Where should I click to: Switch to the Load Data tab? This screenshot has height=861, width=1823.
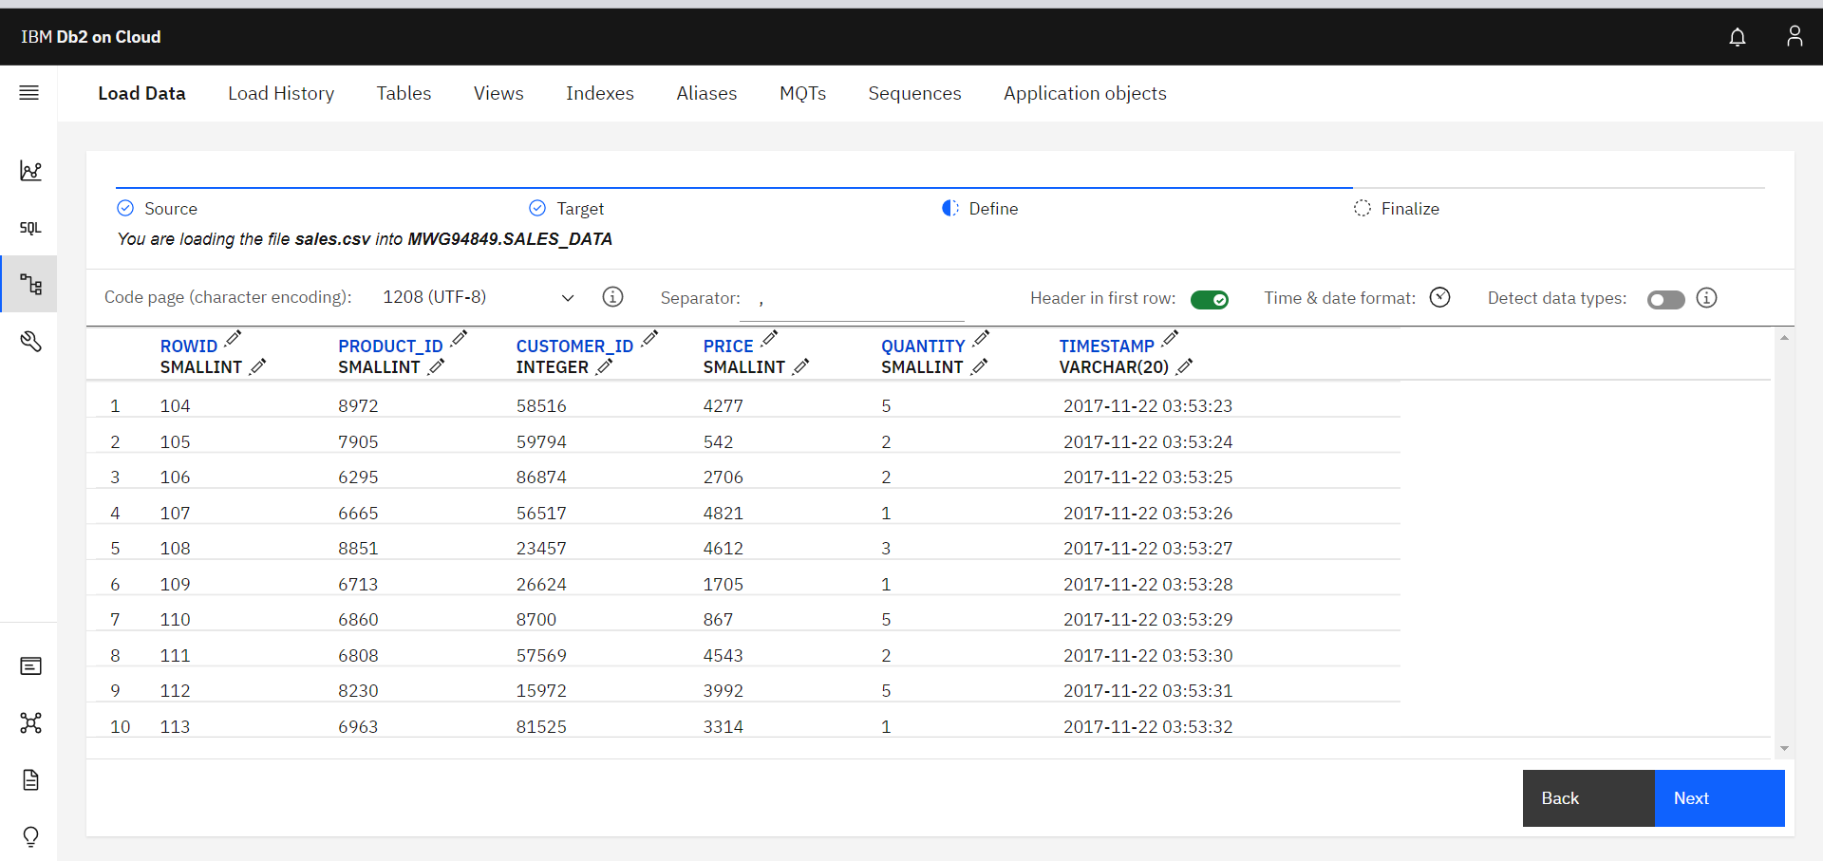point(141,93)
